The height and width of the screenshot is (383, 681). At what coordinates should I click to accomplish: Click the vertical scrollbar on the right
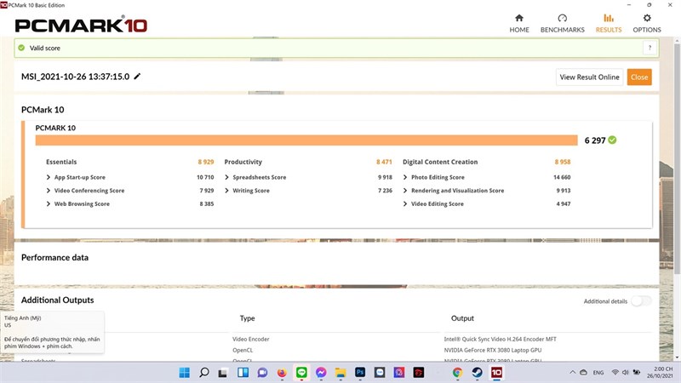tap(677, 158)
